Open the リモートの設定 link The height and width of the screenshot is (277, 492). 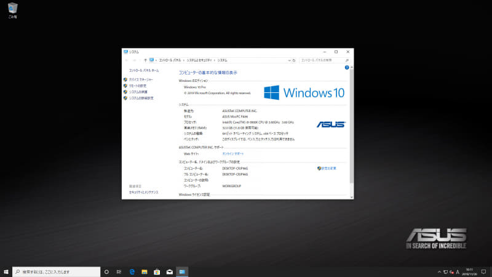tap(138, 86)
